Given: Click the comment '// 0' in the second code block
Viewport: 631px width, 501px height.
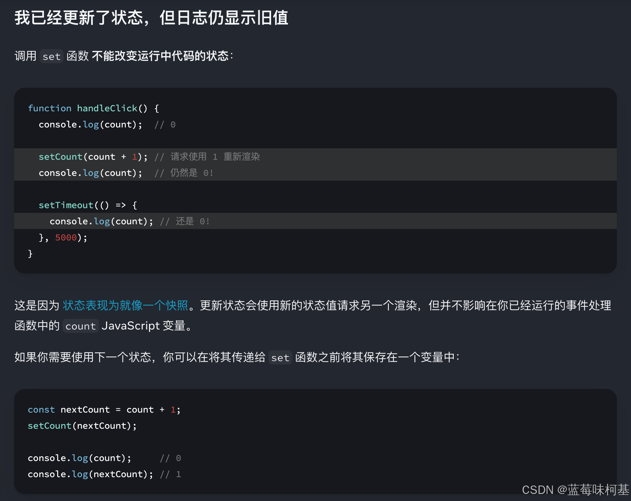Looking at the screenshot, I should 171,458.
